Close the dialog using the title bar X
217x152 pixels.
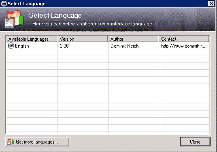pos(211,4)
